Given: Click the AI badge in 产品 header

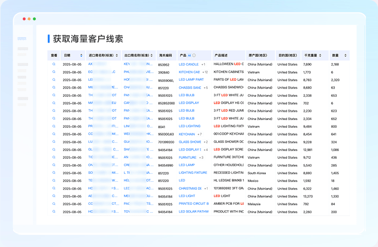Looking at the screenshot, I should pyautogui.click(x=189, y=56).
